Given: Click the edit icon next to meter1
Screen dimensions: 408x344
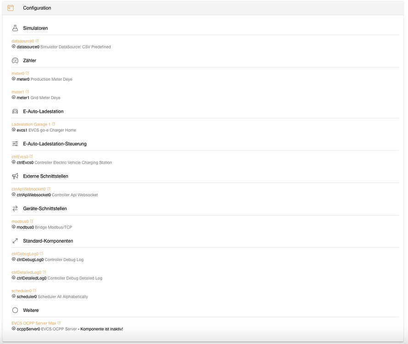Looking at the screenshot, I should pyautogui.click(x=27, y=92).
